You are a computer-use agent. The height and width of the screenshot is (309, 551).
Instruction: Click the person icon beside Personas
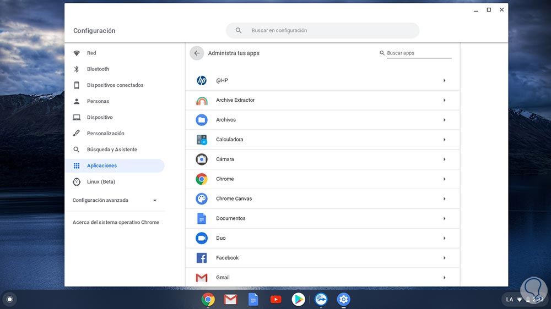tap(77, 101)
